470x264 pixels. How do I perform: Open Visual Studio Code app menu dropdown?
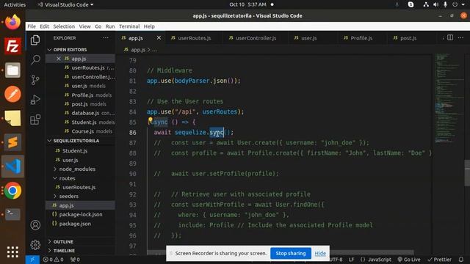65,4
